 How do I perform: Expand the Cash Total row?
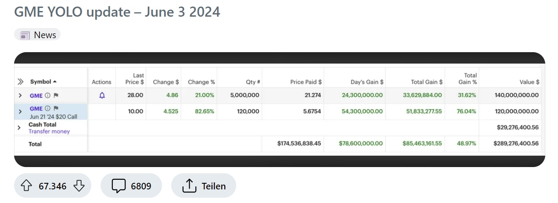coord(19,128)
